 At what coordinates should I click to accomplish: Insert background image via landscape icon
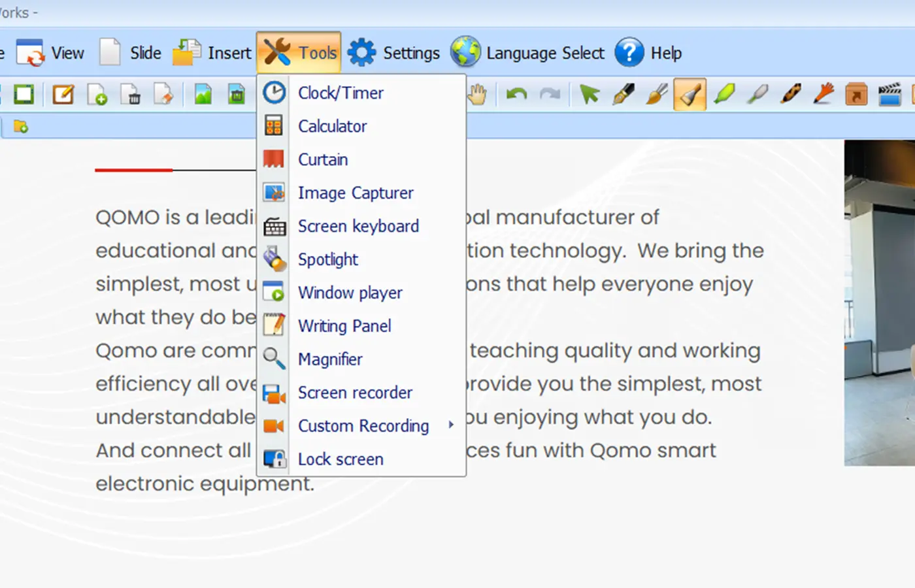203,95
